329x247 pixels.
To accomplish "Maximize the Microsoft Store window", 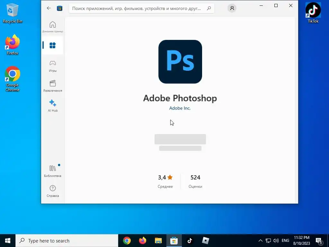I will (x=276, y=6).
